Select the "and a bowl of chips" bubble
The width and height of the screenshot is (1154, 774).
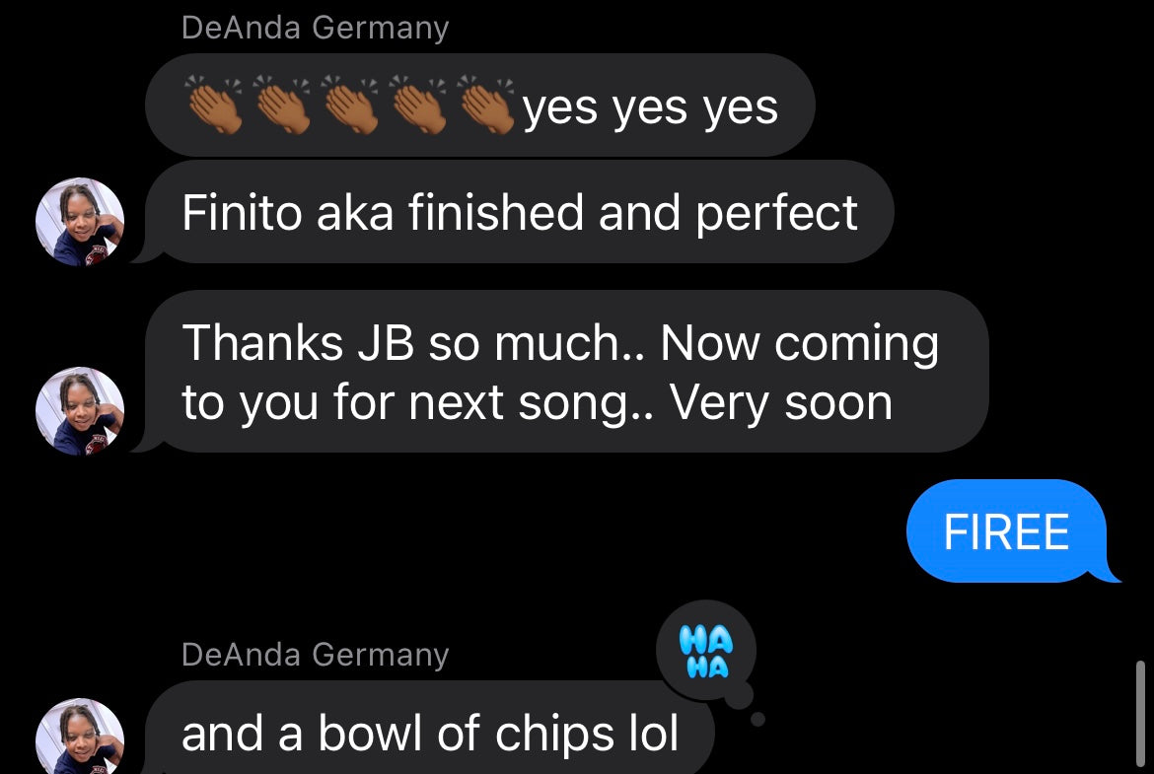pos(430,733)
